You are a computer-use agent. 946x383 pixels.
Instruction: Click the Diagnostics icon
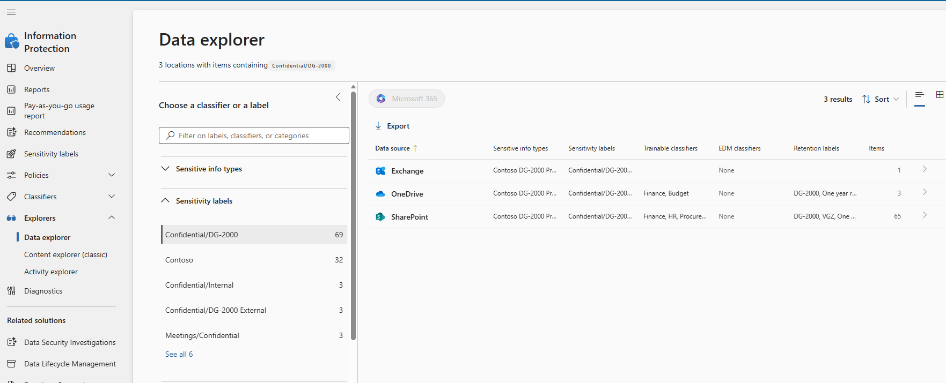click(x=11, y=291)
